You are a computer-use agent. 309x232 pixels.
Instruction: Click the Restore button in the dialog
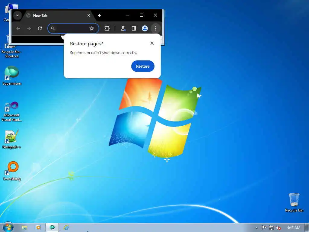click(x=143, y=66)
